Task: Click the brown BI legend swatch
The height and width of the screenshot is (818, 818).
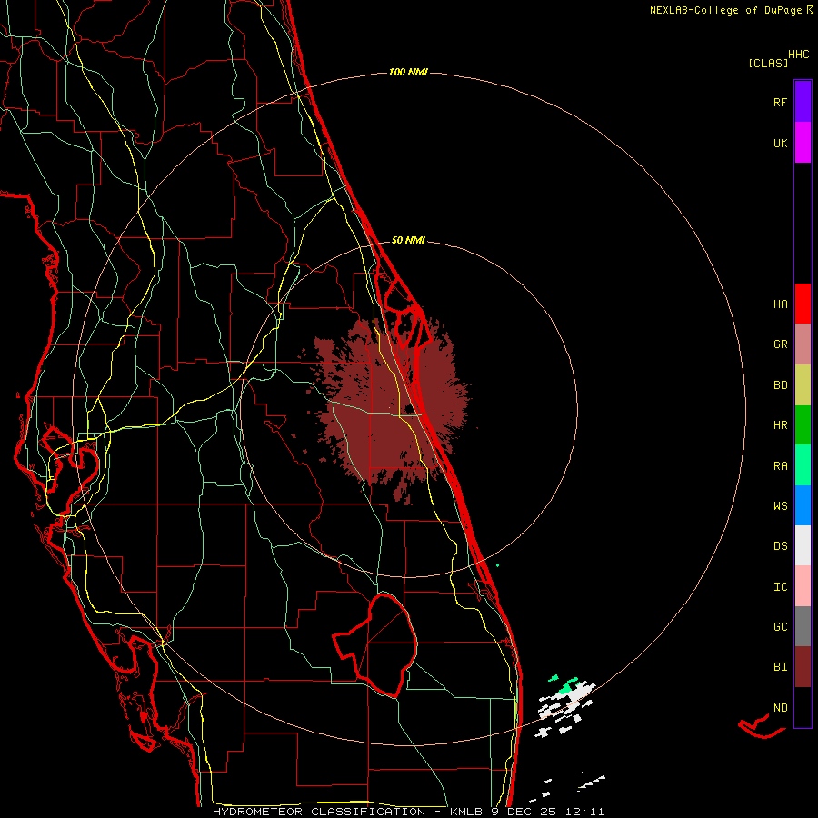Action: [803, 667]
